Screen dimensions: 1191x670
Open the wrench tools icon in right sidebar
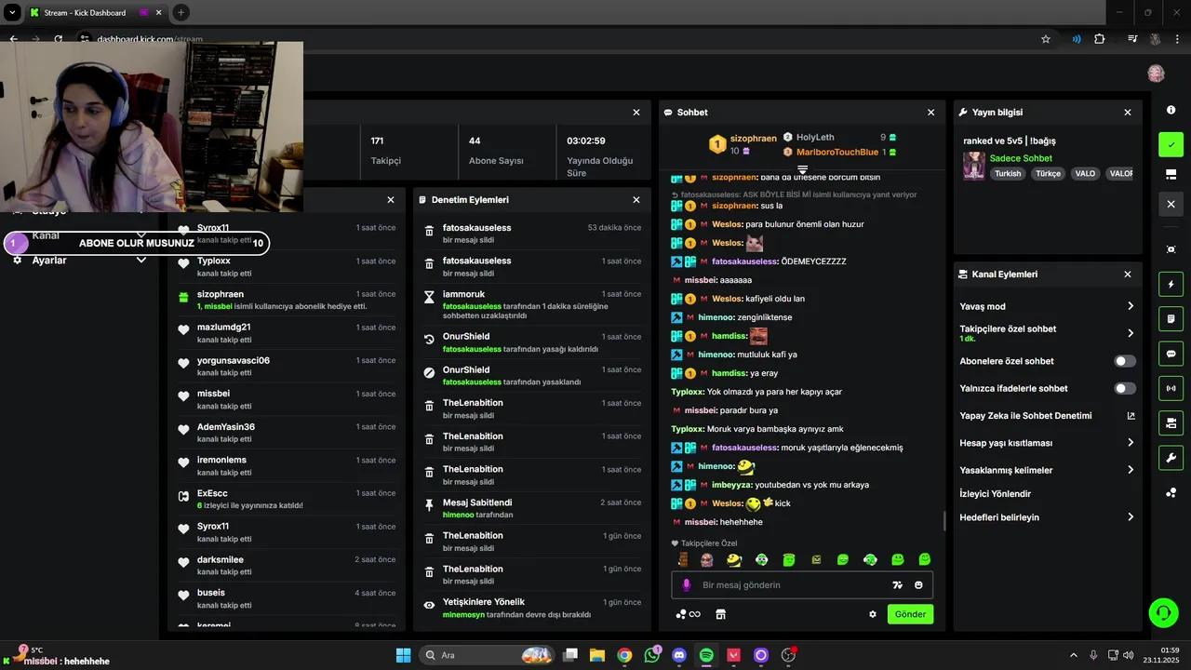point(1171,458)
